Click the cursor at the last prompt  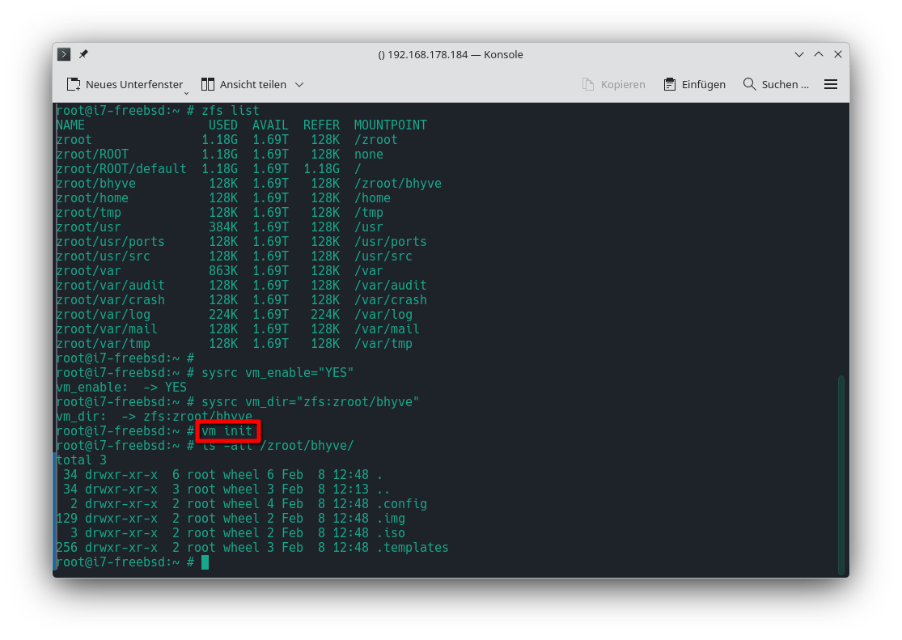point(205,562)
